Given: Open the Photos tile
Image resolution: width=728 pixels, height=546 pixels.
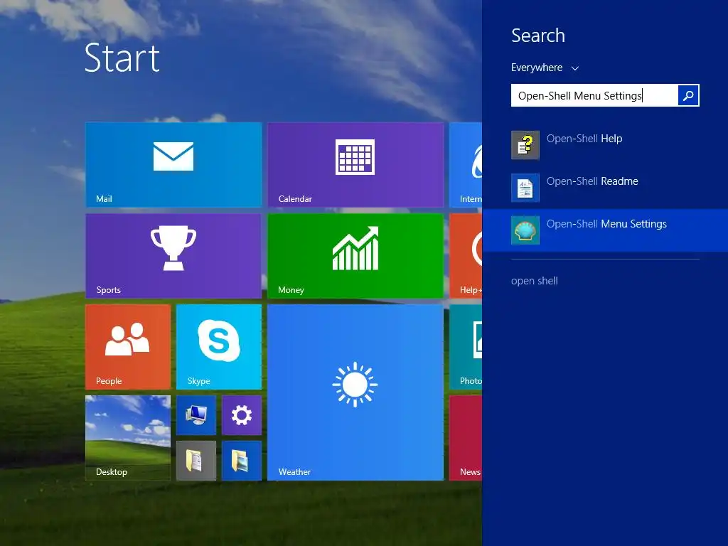Looking at the screenshot, I should [x=466, y=347].
